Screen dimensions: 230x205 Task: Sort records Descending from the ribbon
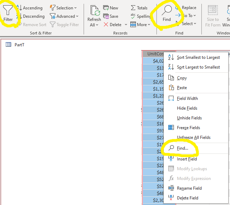point(31,16)
